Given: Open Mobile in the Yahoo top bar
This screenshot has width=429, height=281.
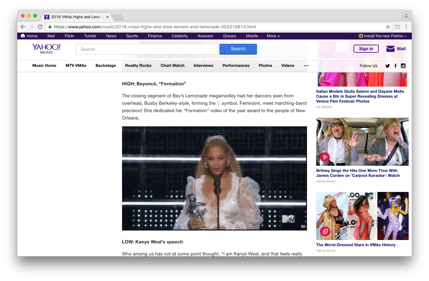Looking at the screenshot, I should pos(252,36).
